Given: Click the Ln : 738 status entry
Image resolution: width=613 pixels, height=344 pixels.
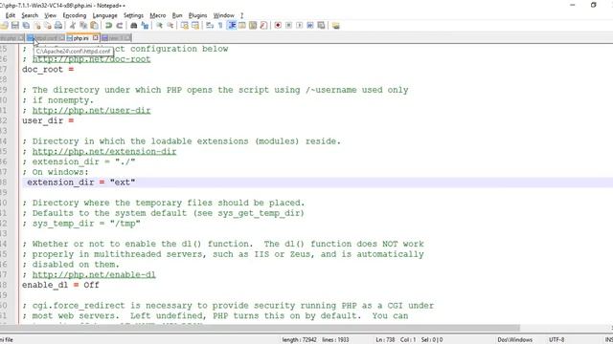Looking at the screenshot, I should pos(385,340).
